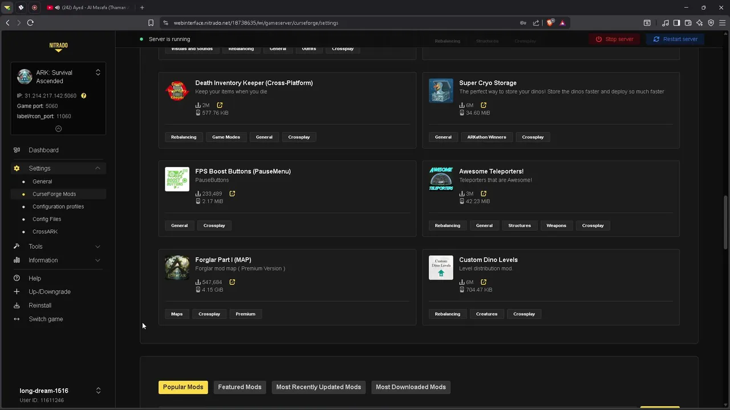
Task: Reload the page with browser refresh icon
Action: point(30,23)
